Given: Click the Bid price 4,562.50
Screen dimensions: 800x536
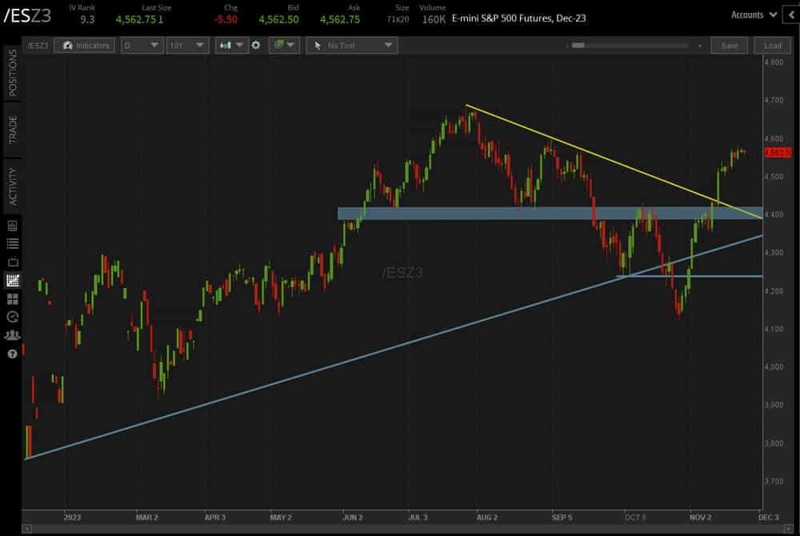Looking at the screenshot, I should tap(278, 19).
